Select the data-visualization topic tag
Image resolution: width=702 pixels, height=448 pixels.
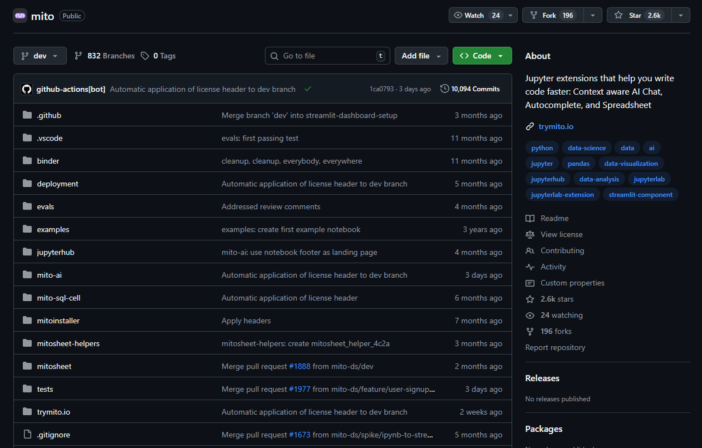631,164
